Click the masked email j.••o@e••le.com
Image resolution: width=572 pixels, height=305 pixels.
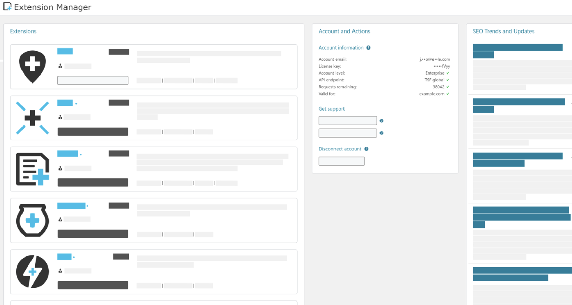click(435, 59)
